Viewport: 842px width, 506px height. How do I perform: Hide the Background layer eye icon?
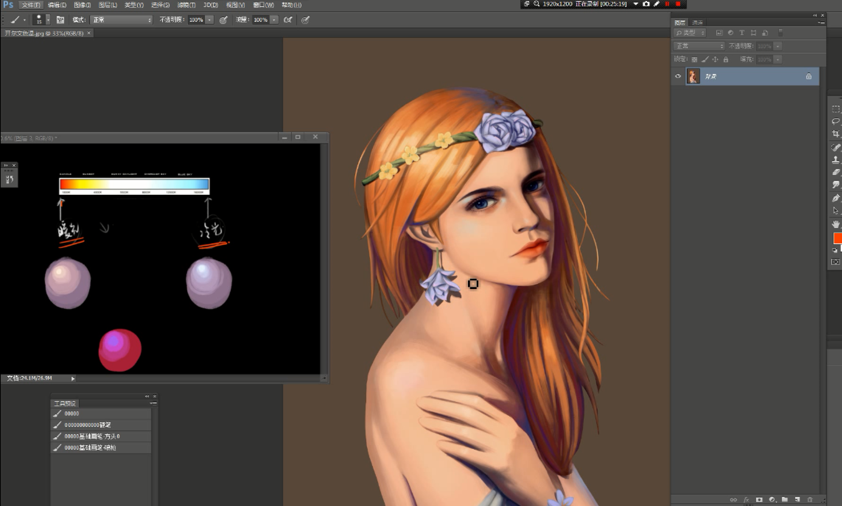pos(678,76)
